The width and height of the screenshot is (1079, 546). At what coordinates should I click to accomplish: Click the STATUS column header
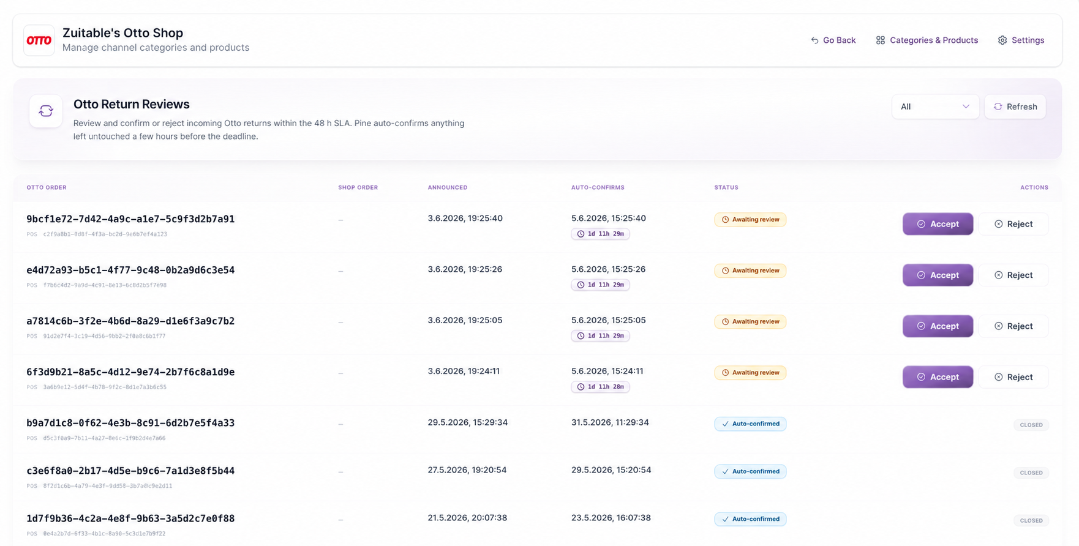pos(726,187)
